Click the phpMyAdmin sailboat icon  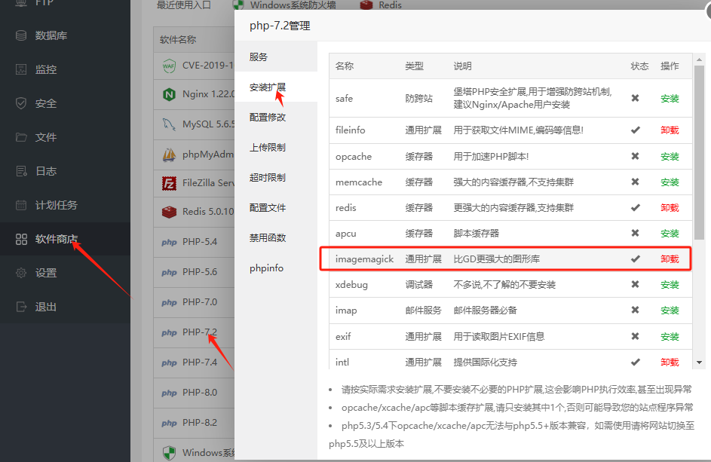pos(169,155)
